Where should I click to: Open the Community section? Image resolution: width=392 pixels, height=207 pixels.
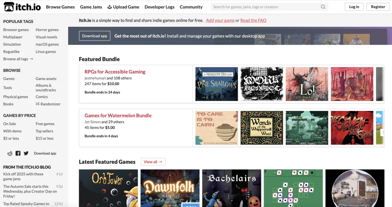[191, 7]
